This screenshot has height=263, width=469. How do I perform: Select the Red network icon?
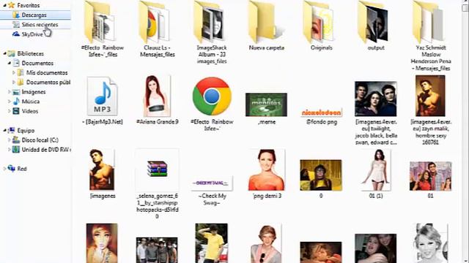pos(12,169)
